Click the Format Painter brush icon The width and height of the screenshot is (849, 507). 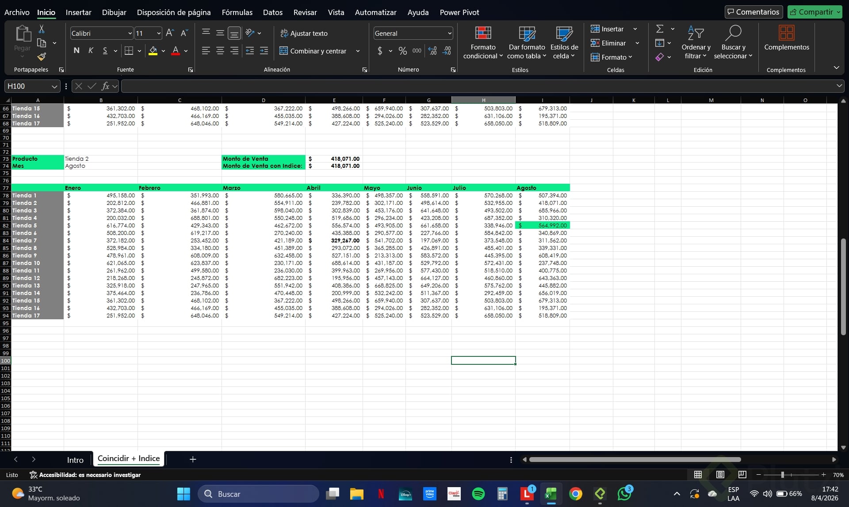point(42,57)
